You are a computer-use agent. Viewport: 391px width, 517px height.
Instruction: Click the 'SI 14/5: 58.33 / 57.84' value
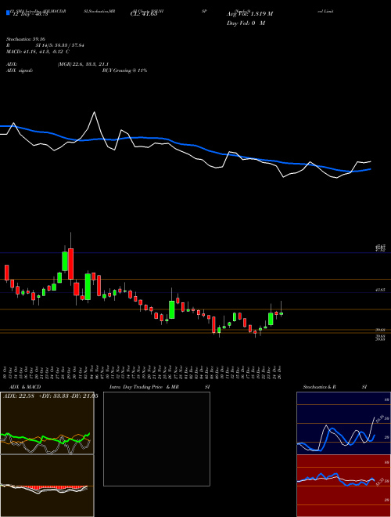click(60, 45)
